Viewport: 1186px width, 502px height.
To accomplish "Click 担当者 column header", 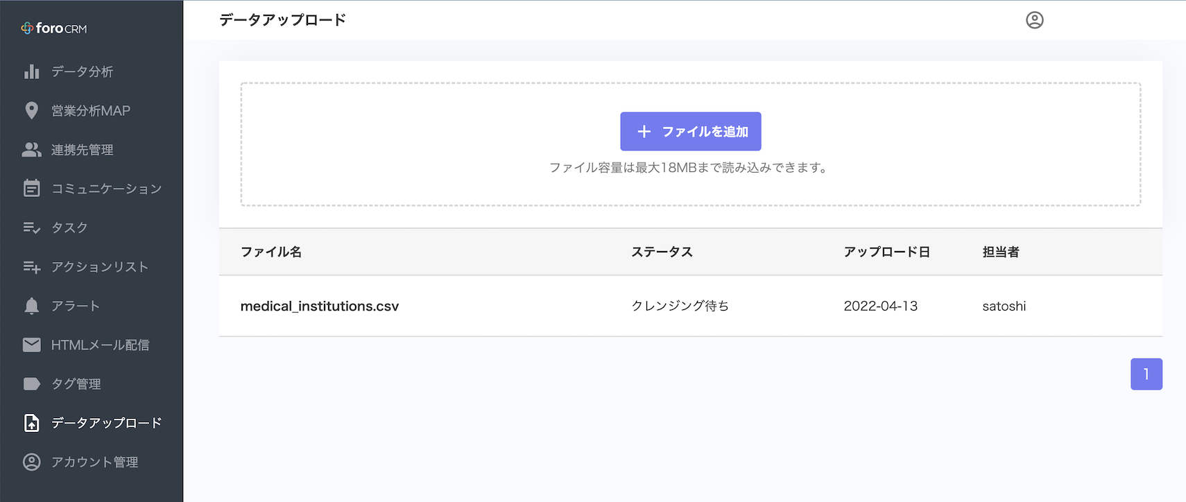I will [1001, 252].
